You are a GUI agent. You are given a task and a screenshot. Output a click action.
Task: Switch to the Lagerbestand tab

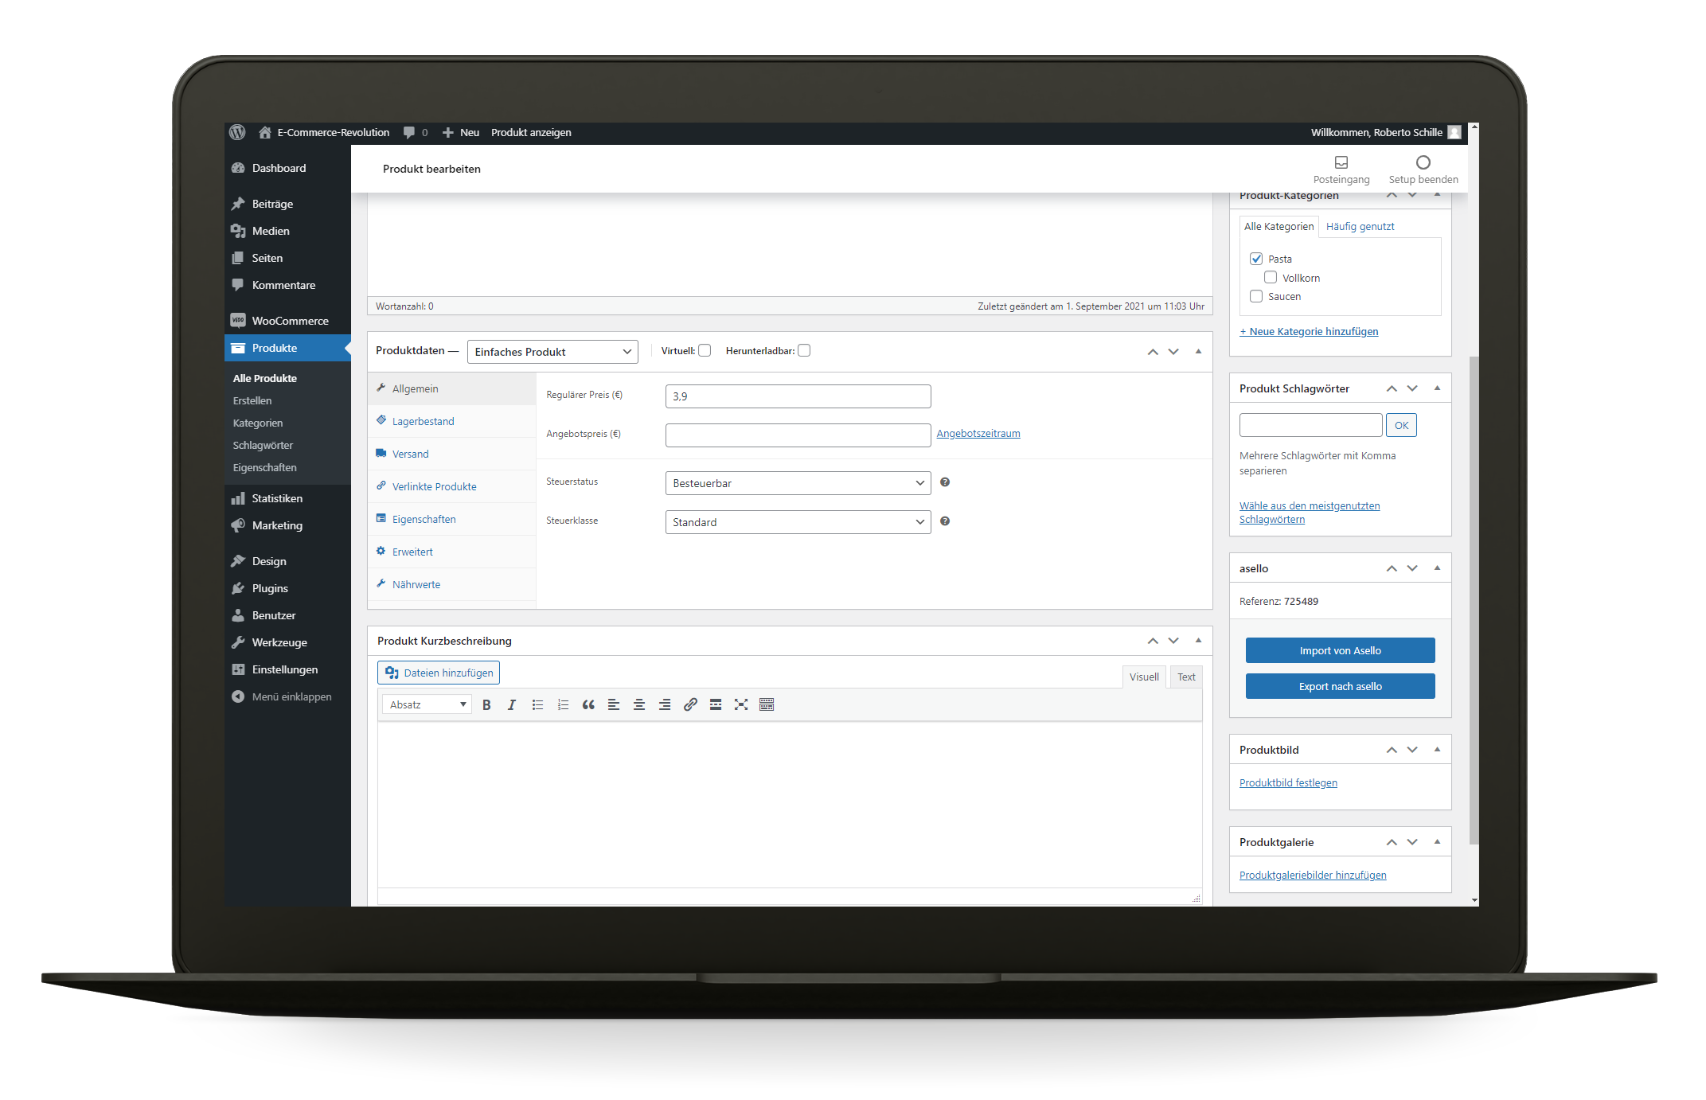coord(423,421)
